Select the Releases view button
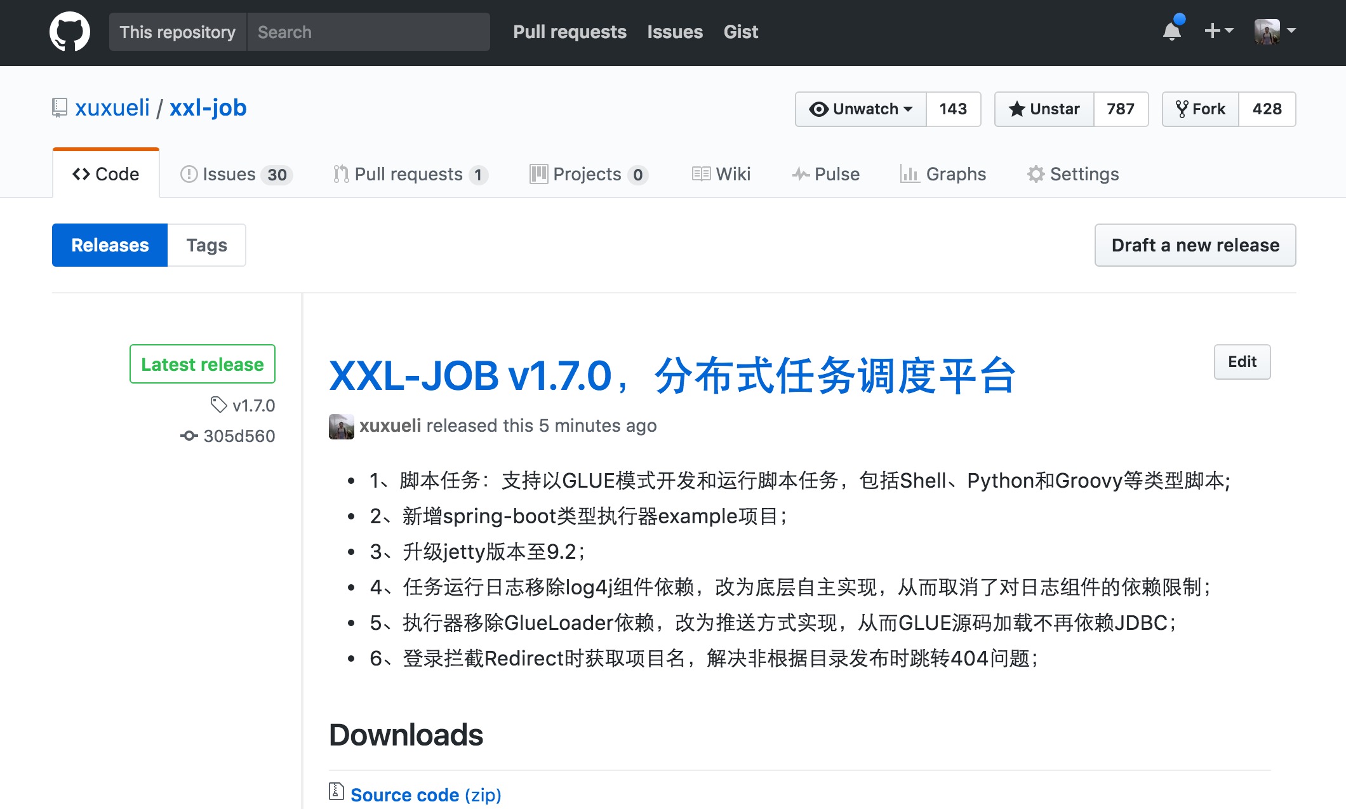This screenshot has width=1346, height=809. [x=110, y=245]
